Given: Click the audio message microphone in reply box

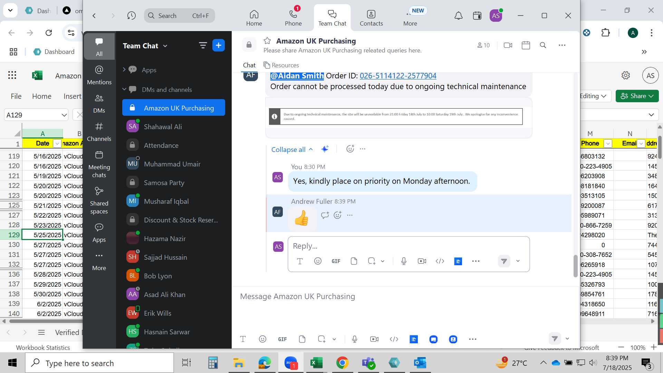Looking at the screenshot, I should point(404,261).
